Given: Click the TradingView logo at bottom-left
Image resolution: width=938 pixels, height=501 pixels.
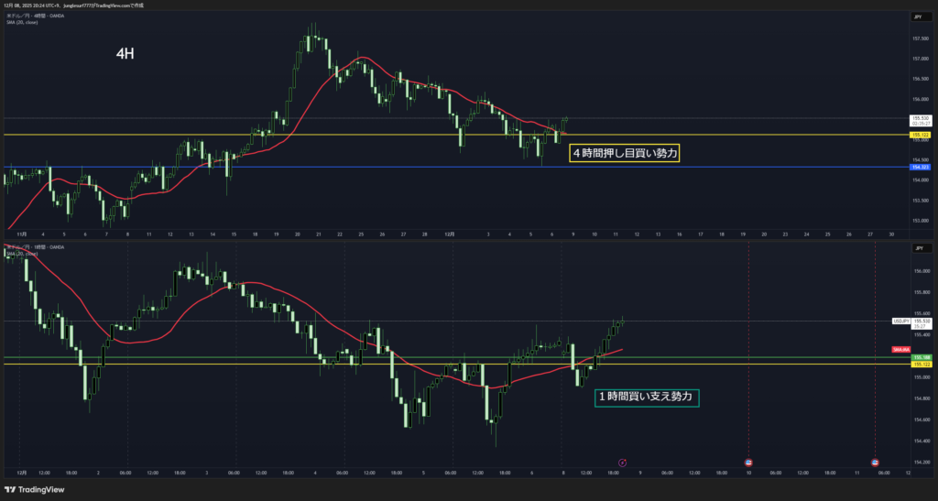Looking at the screenshot, I should coord(37,488).
